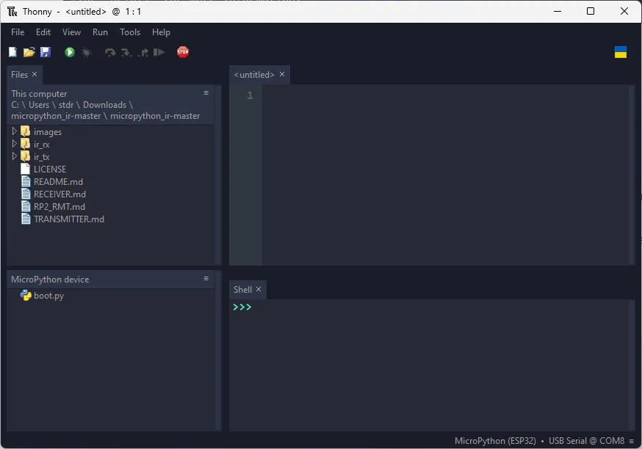Open the This computer panel menu
The image size is (642, 449).
pos(206,93)
